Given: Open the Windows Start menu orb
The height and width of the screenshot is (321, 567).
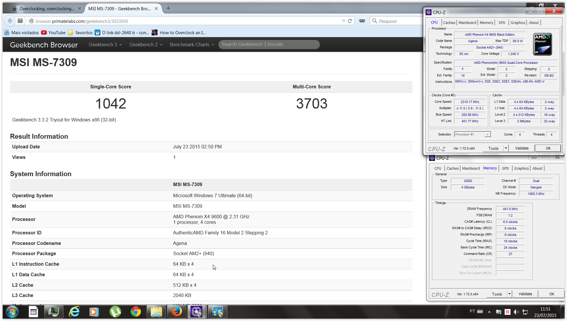Looking at the screenshot, I should point(12,312).
